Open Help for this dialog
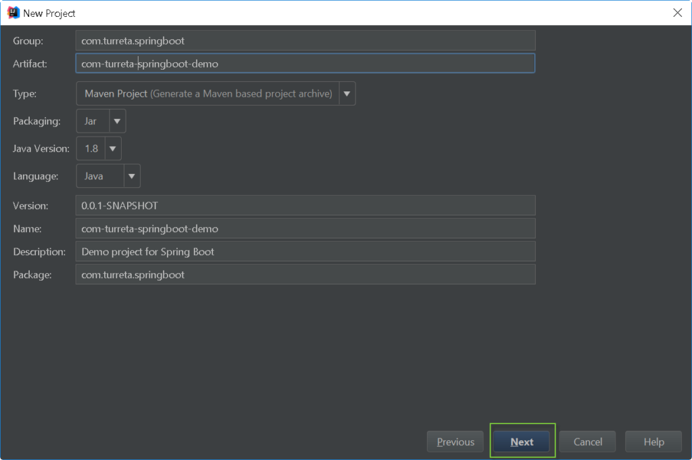The image size is (692, 460). pyautogui.click(x=653, y=442)
